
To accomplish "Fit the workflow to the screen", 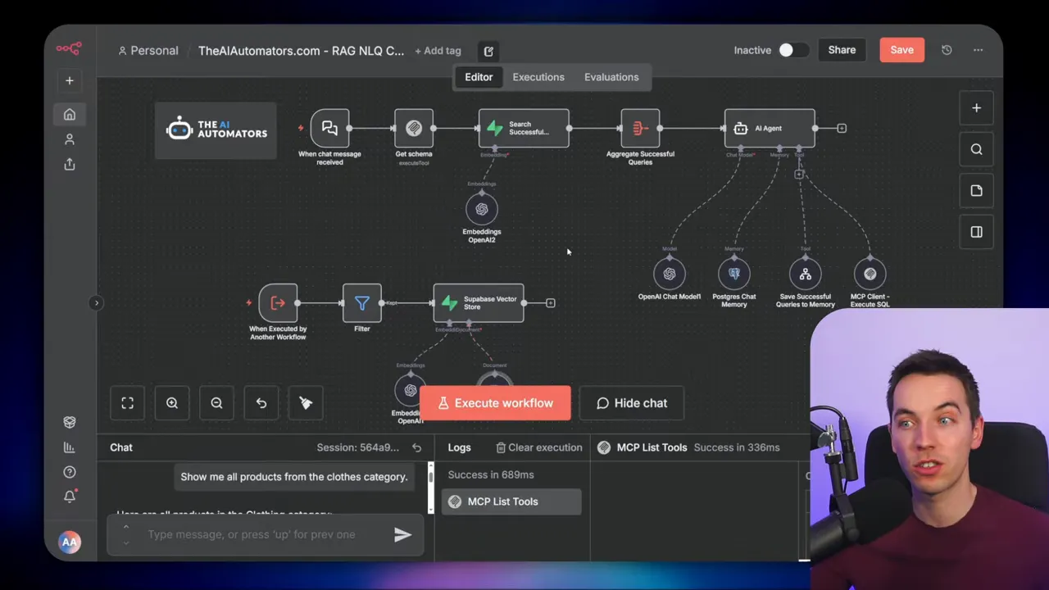I will point(127,402).
